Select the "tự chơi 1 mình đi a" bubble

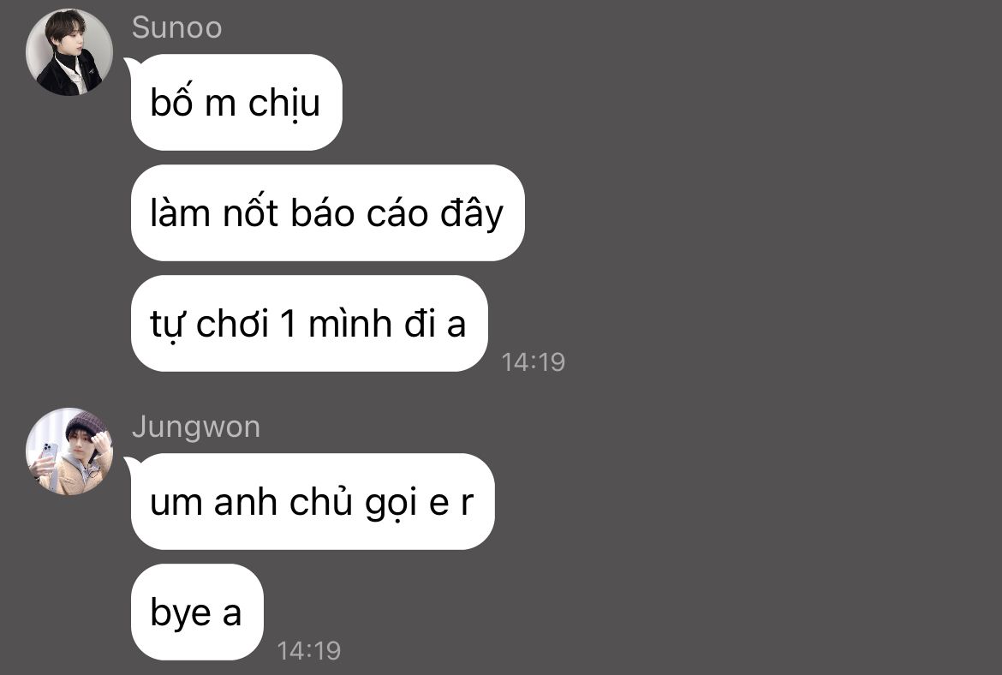point(309,324)
